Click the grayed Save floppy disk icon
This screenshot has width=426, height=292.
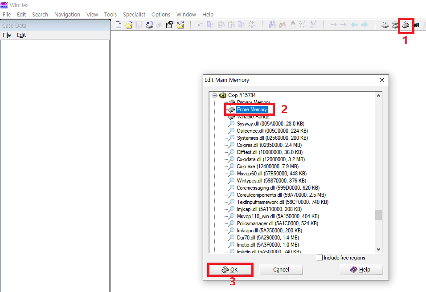[139, 25]
